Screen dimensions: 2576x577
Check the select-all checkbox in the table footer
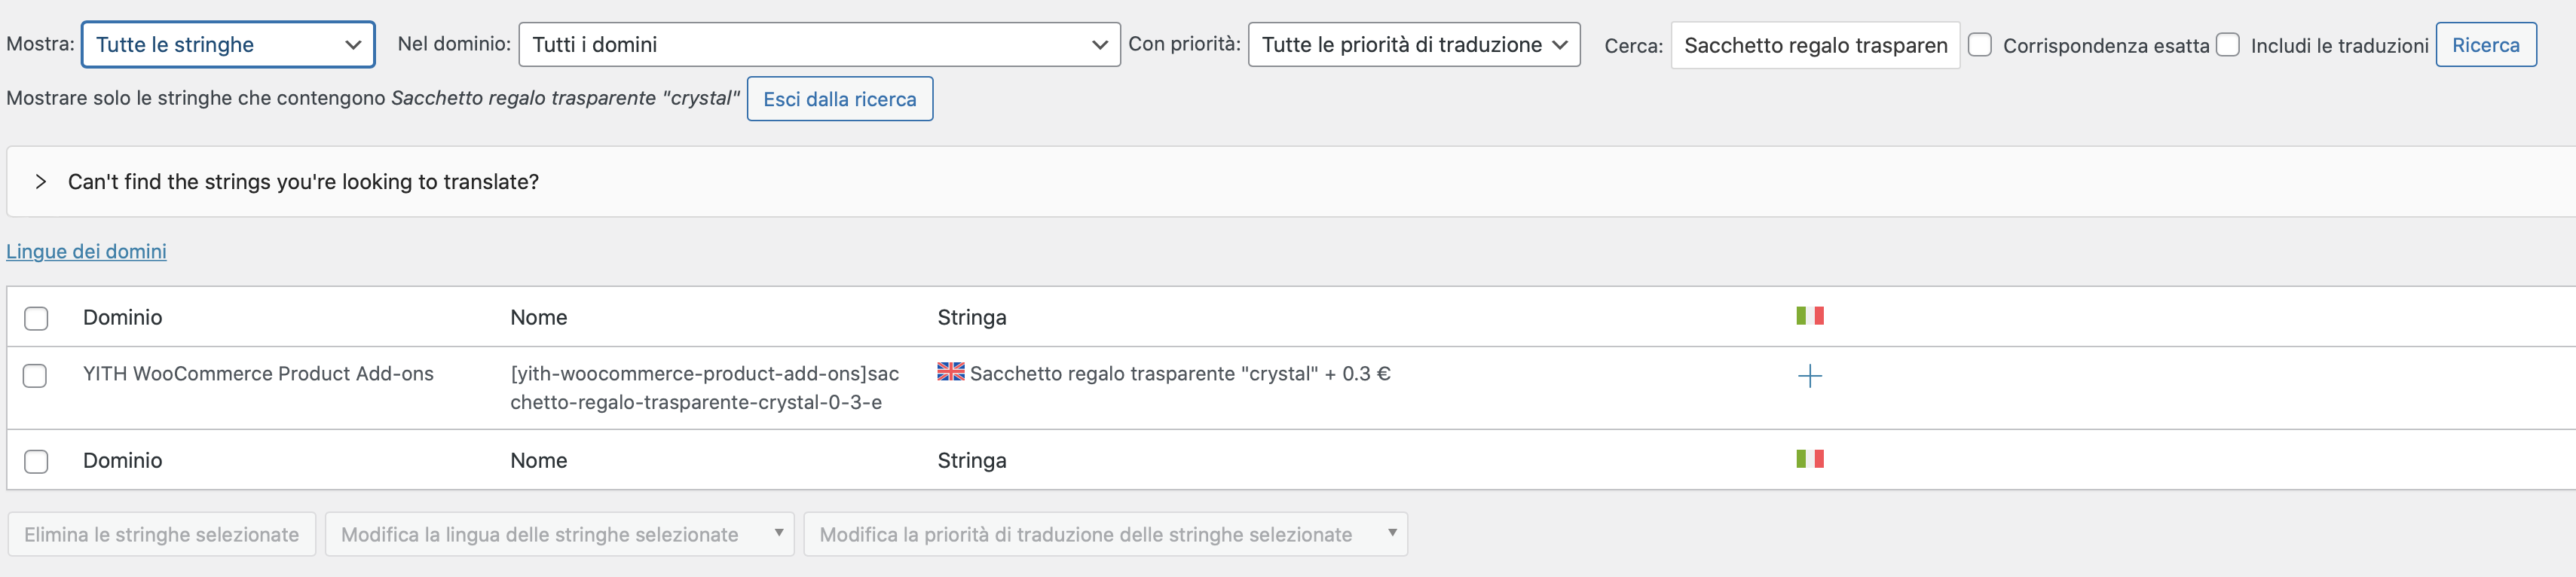pyautogui.click(x=36, y=461)
